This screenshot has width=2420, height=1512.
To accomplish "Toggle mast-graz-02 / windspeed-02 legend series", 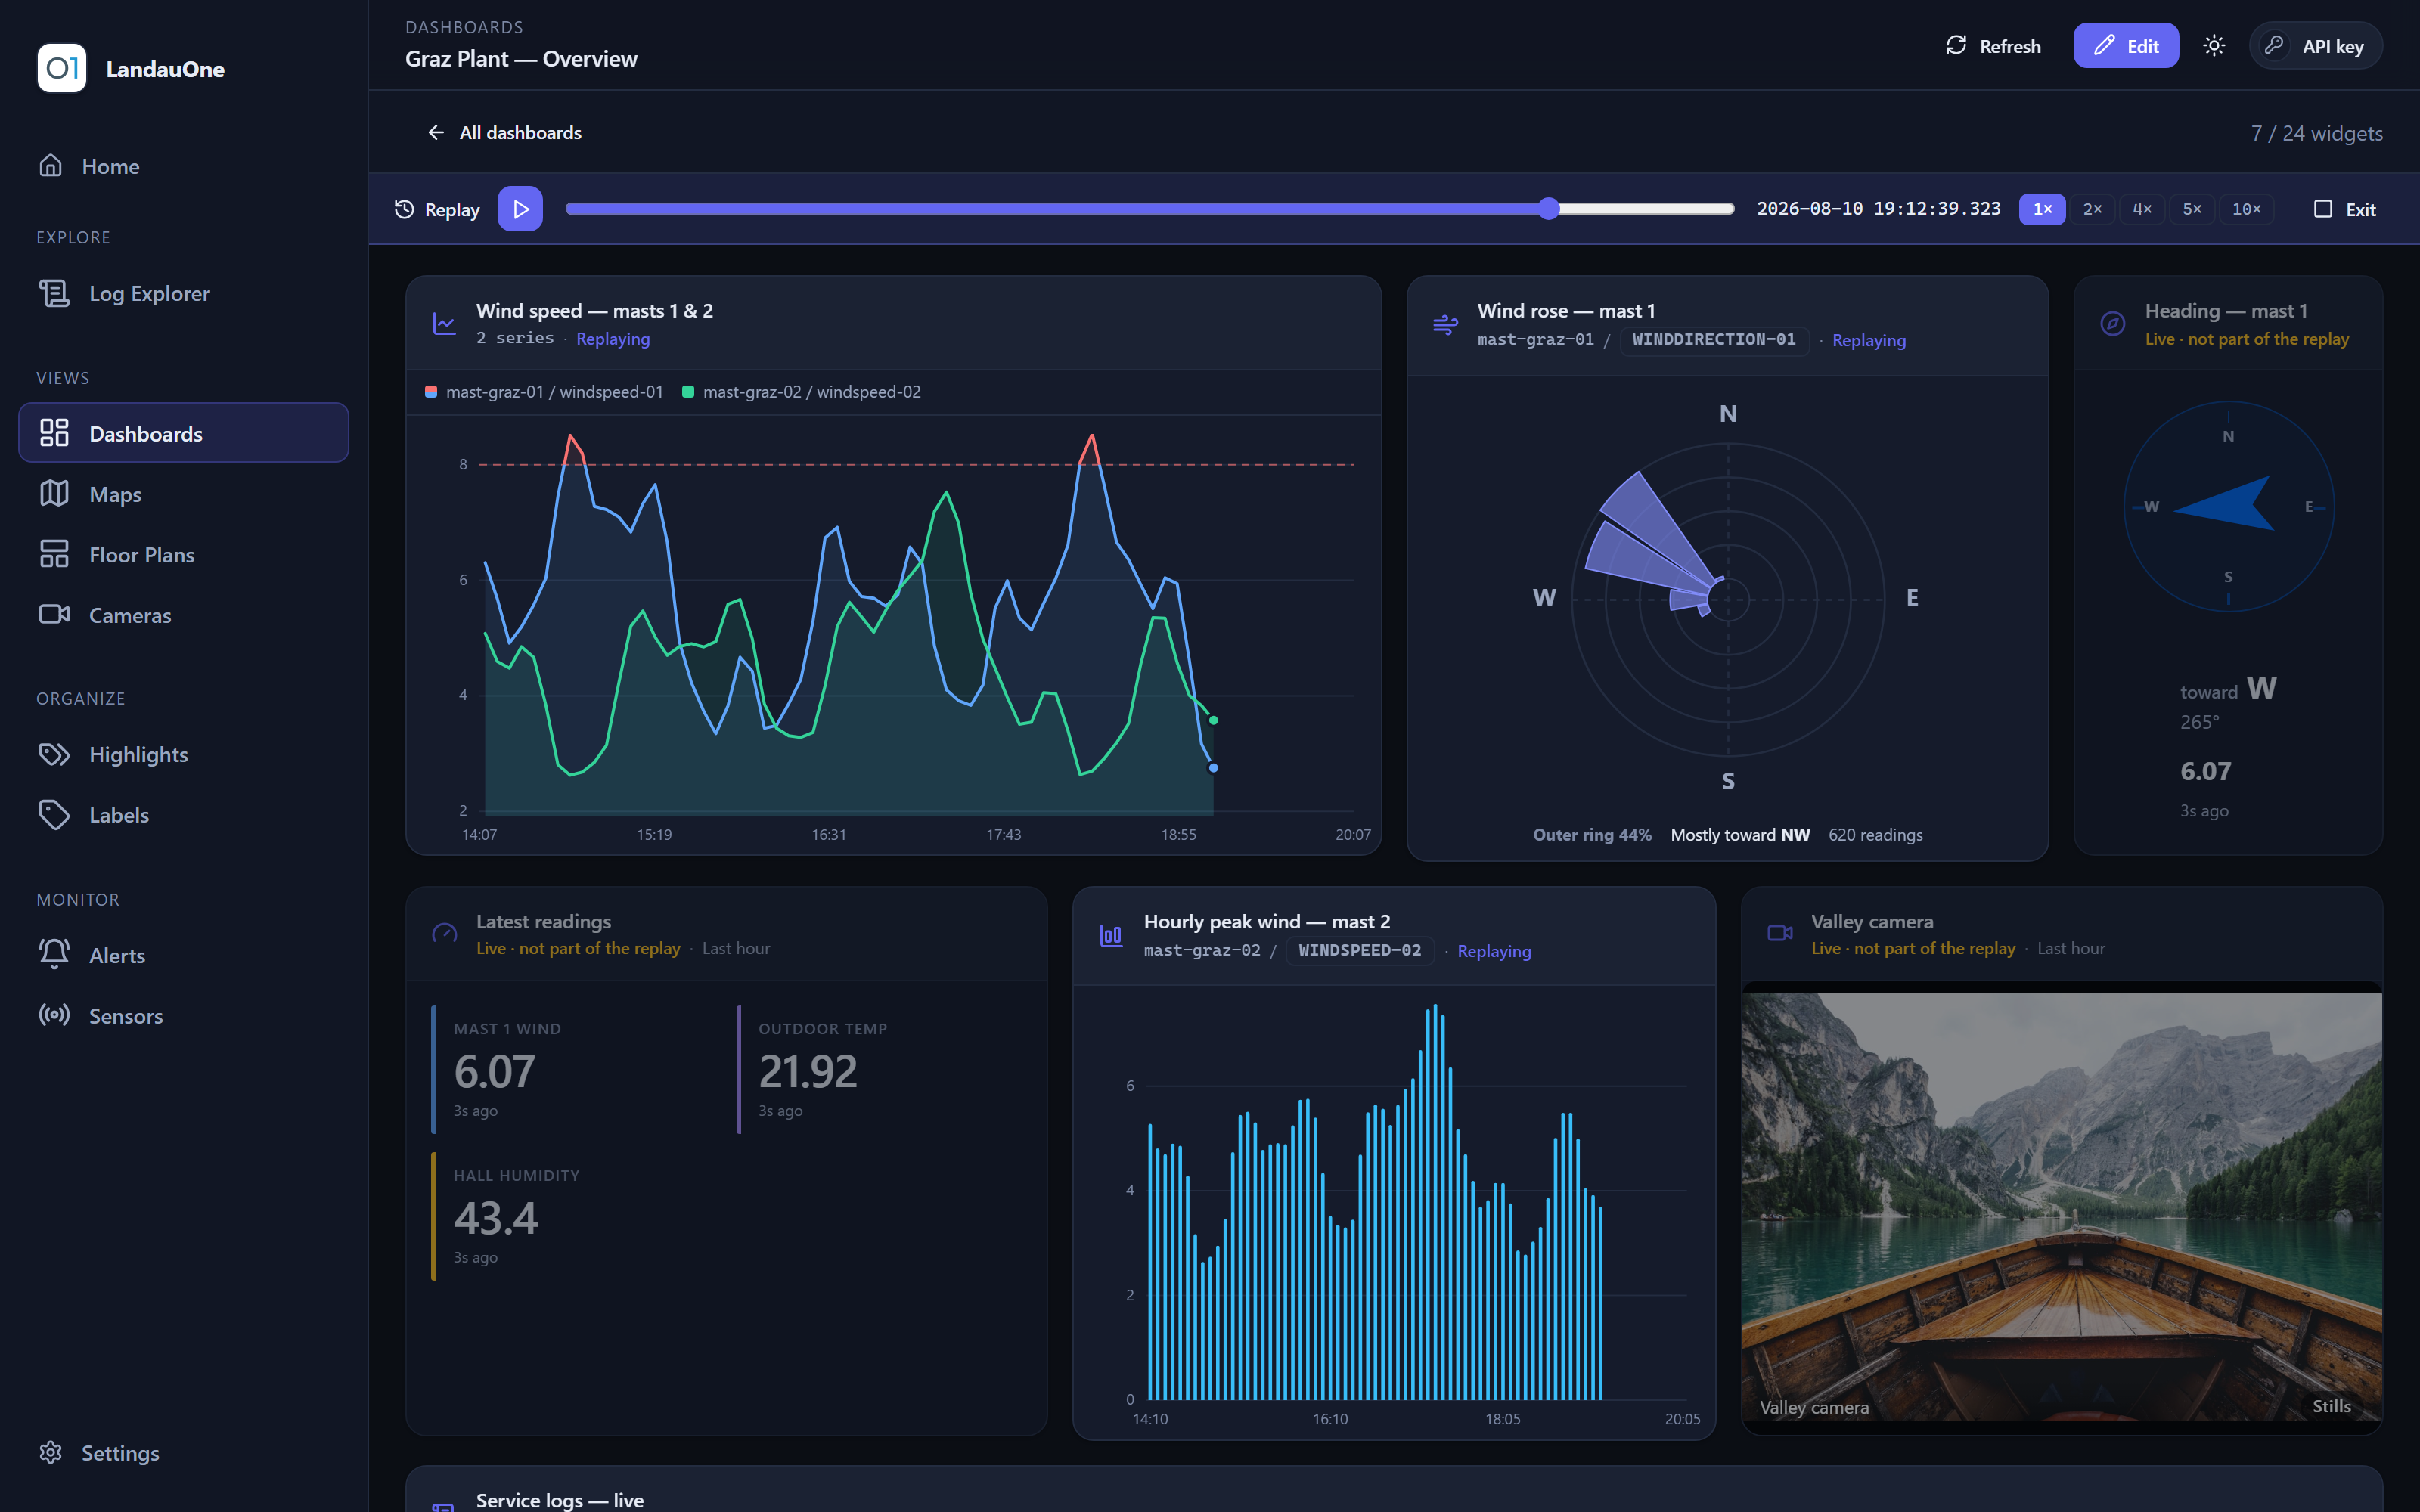I will coord(801,392).
